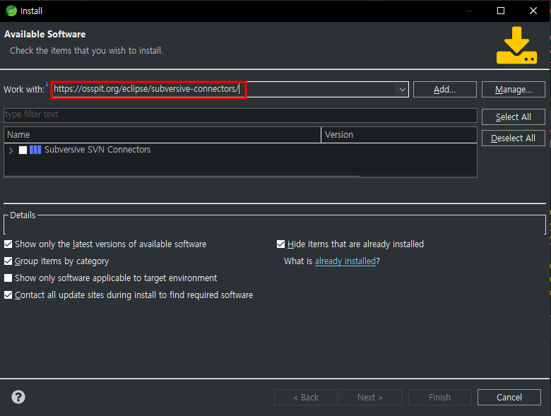
Task: Click the Manage... button
Action: tap(514, 90)
